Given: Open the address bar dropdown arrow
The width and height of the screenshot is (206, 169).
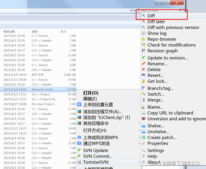Looking at the screenshot, I should tap(131, 10).
